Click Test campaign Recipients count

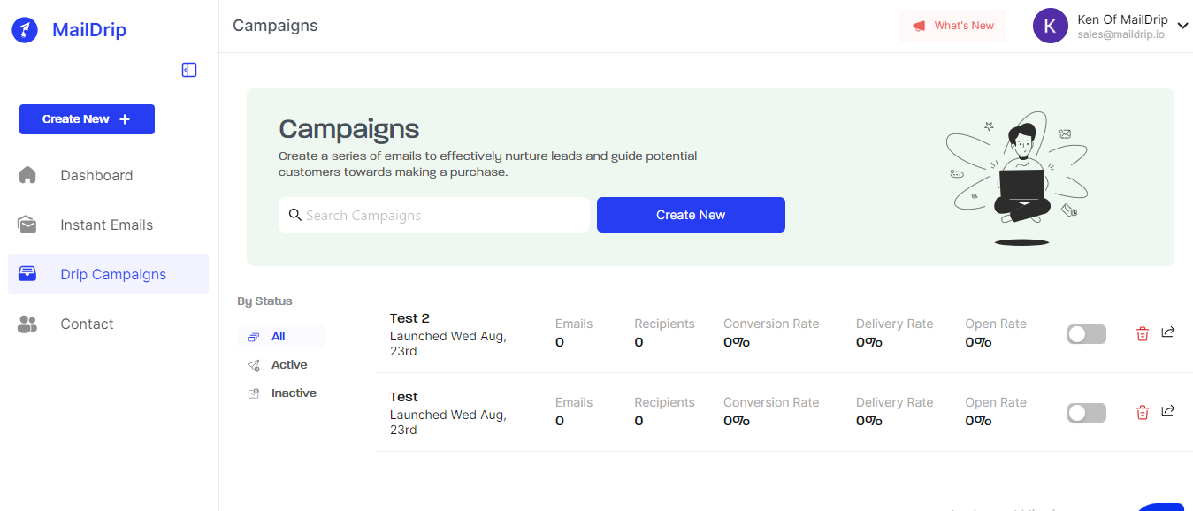pyautogui.click(x=639, y=421)
